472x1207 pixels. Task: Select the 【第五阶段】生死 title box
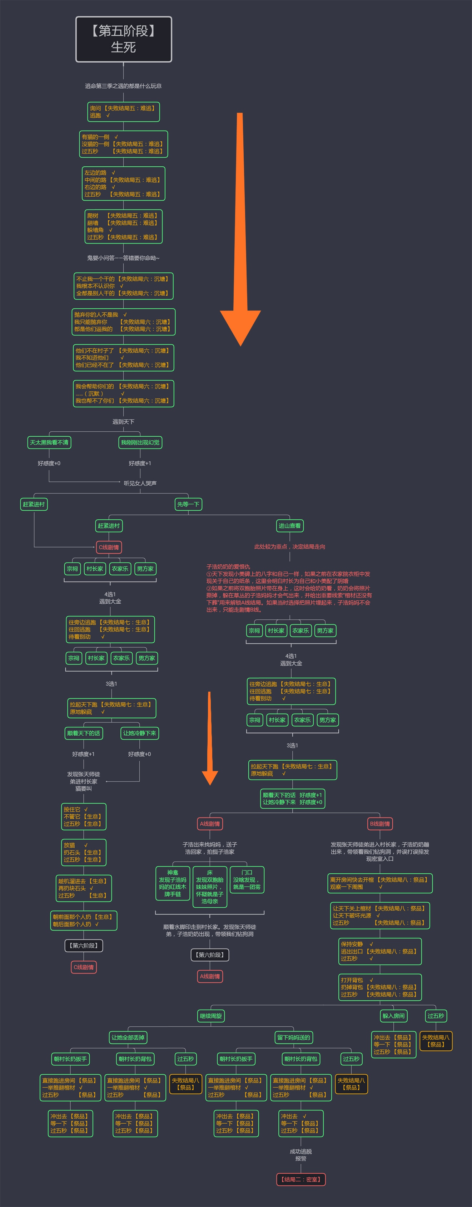click(124, 39)
